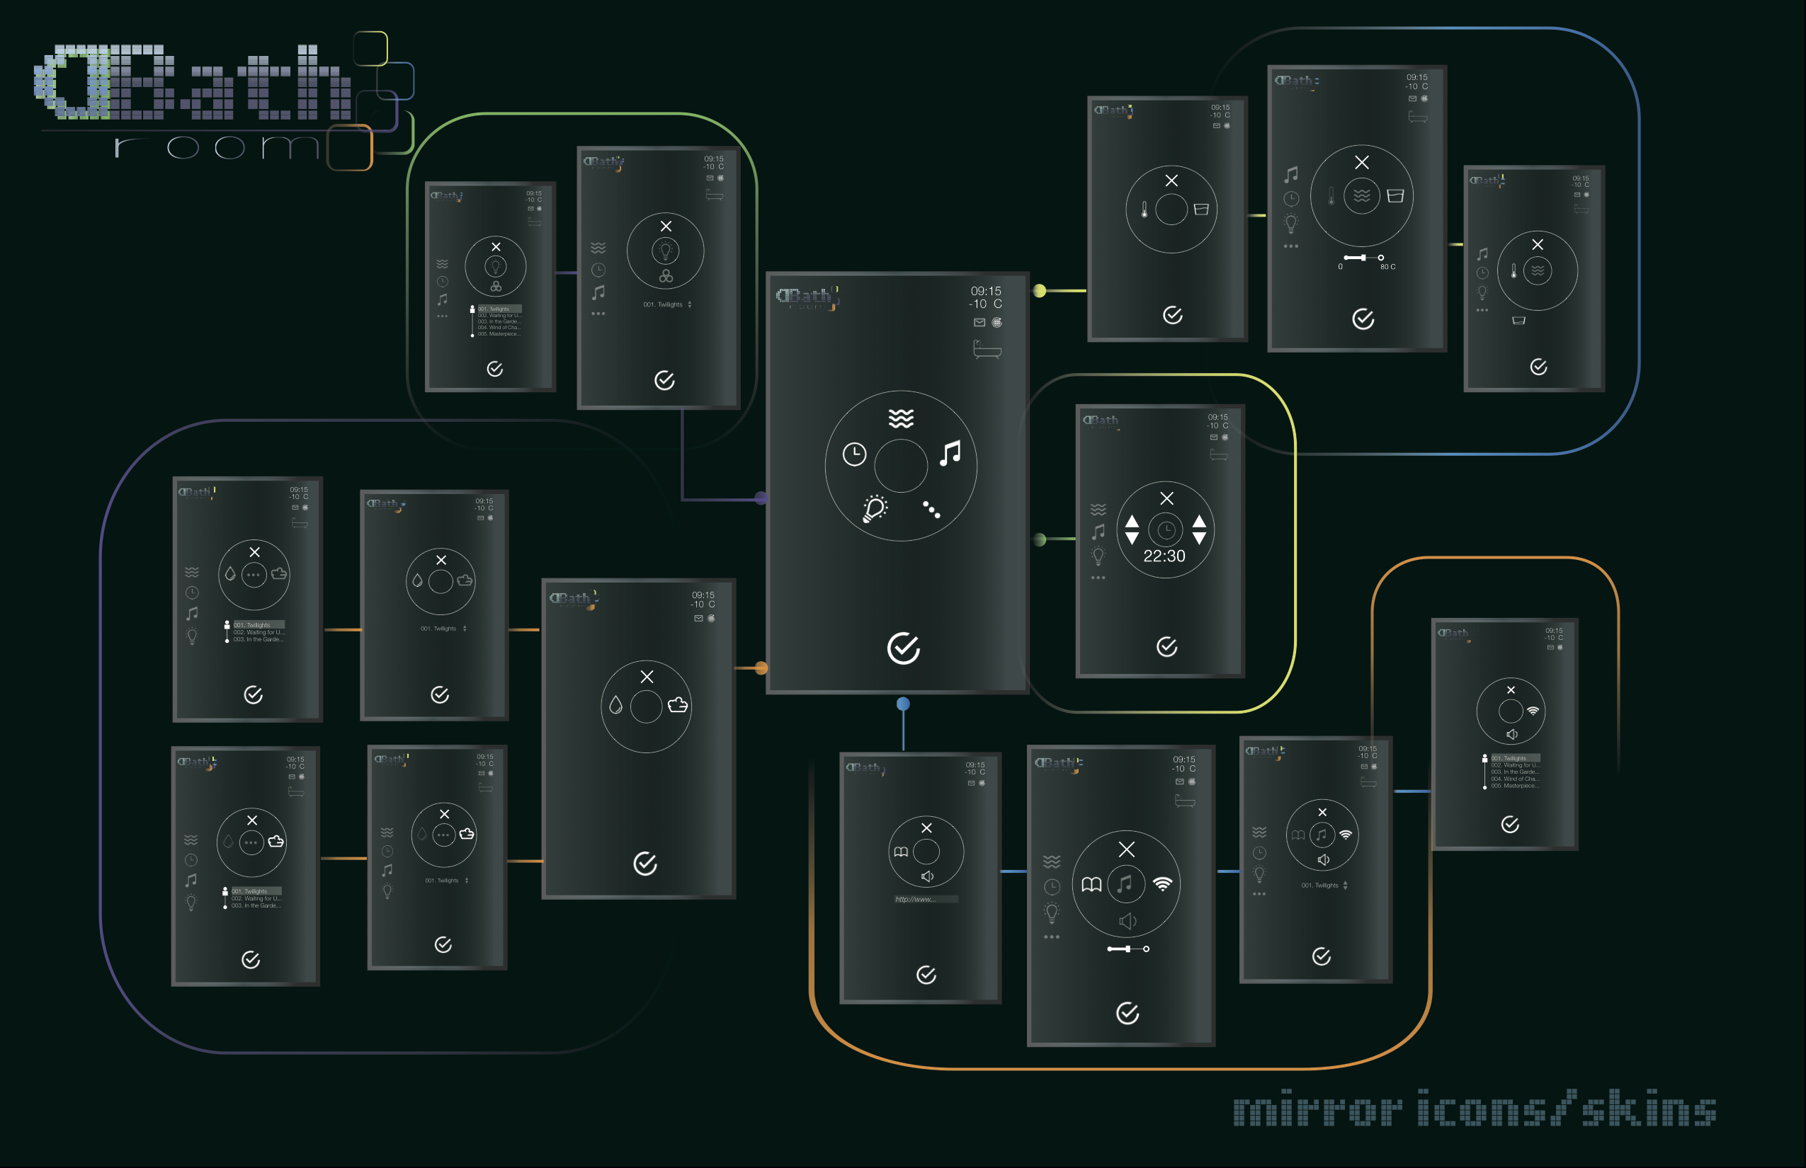1806x1168 pixels.
Task: Close the wheel on the 0-80 C slider screen
Action: (x=1362, y=162)
